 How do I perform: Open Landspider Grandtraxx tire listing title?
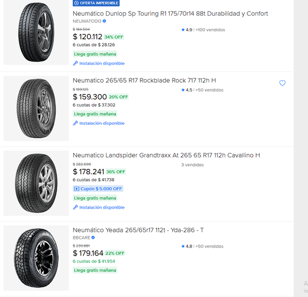click(166, 155)
